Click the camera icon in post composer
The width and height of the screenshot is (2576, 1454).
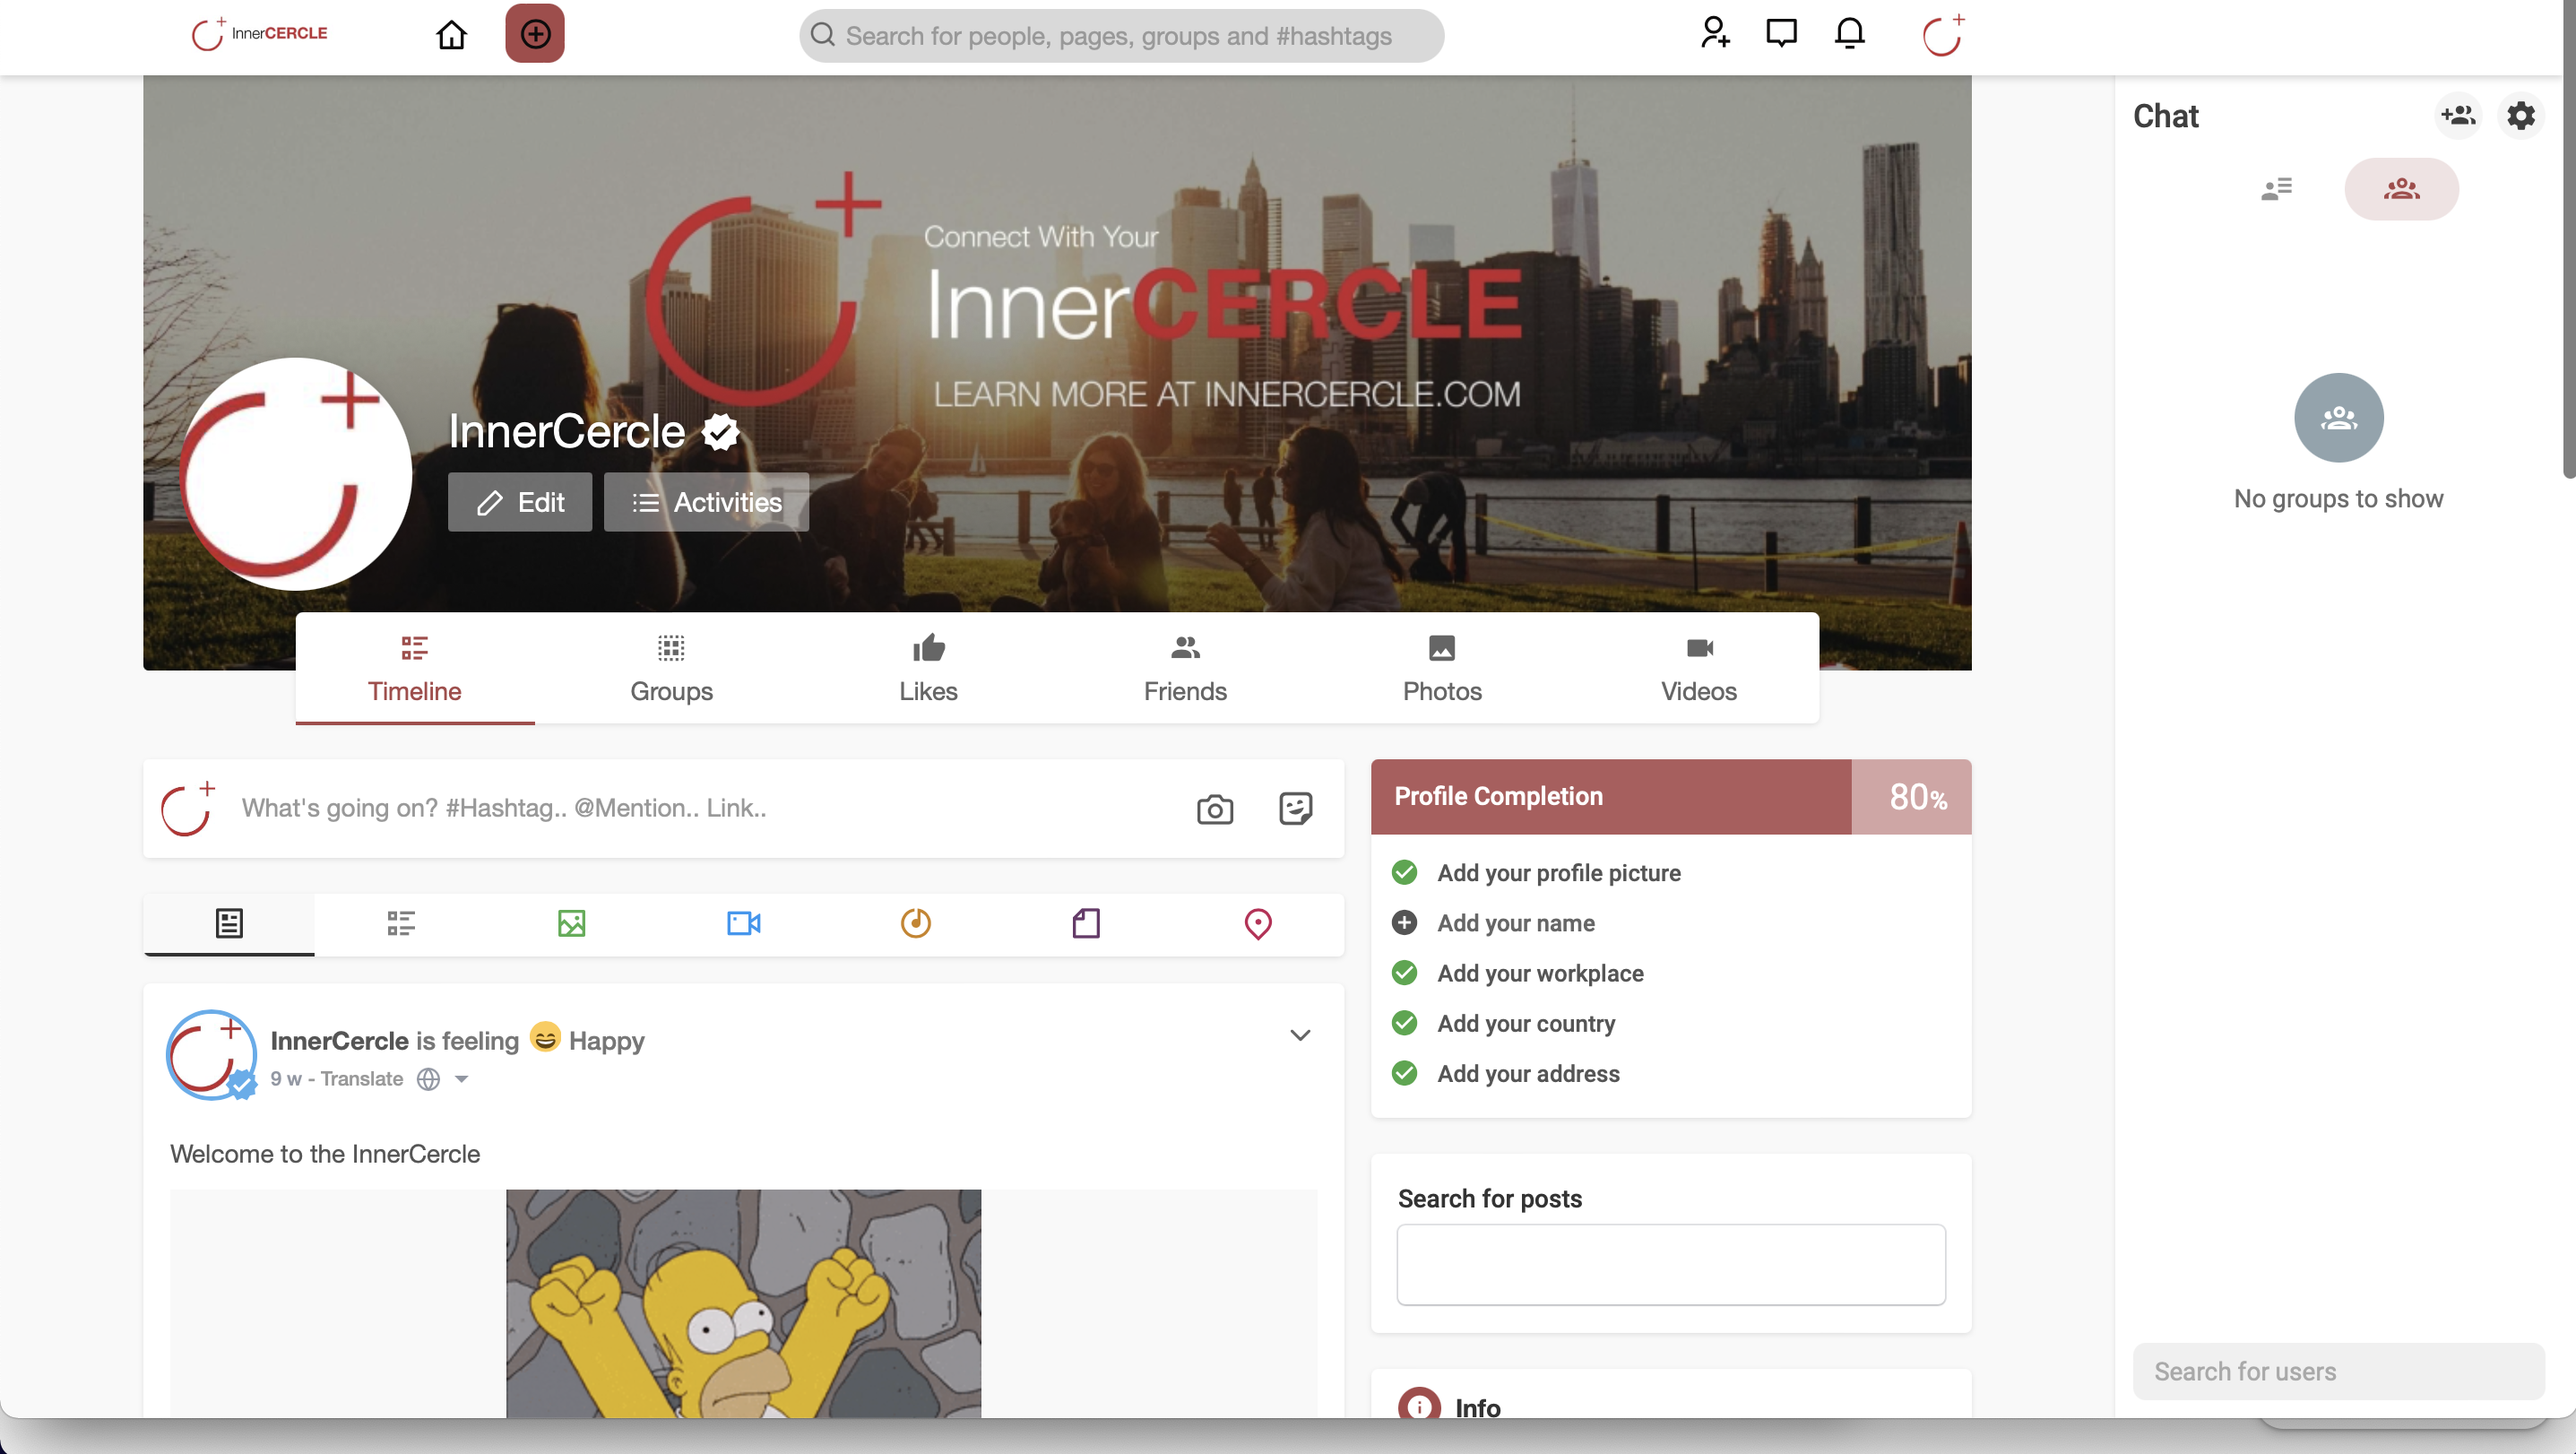pyautogui.click(x=1214, y=808)
